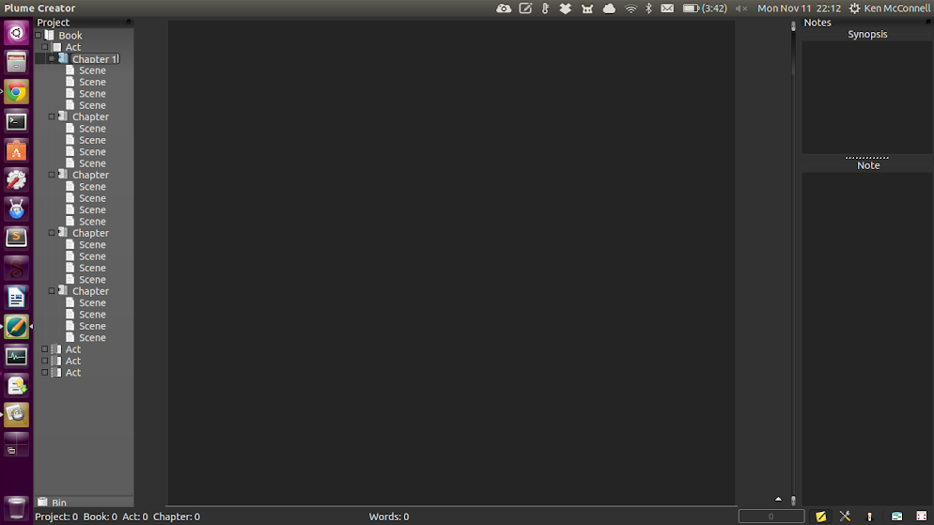Screen dimensions: 934x525
Task: Open System Settings gear-and-wrench icon
Action: [16, 179]
